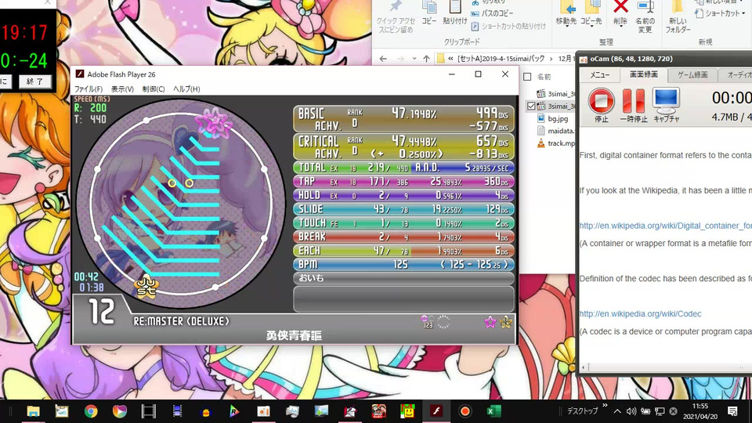This screenshot has height=423, width=752.
Task: Click the CRITICAL ACHV. score row
Action: 403,146
